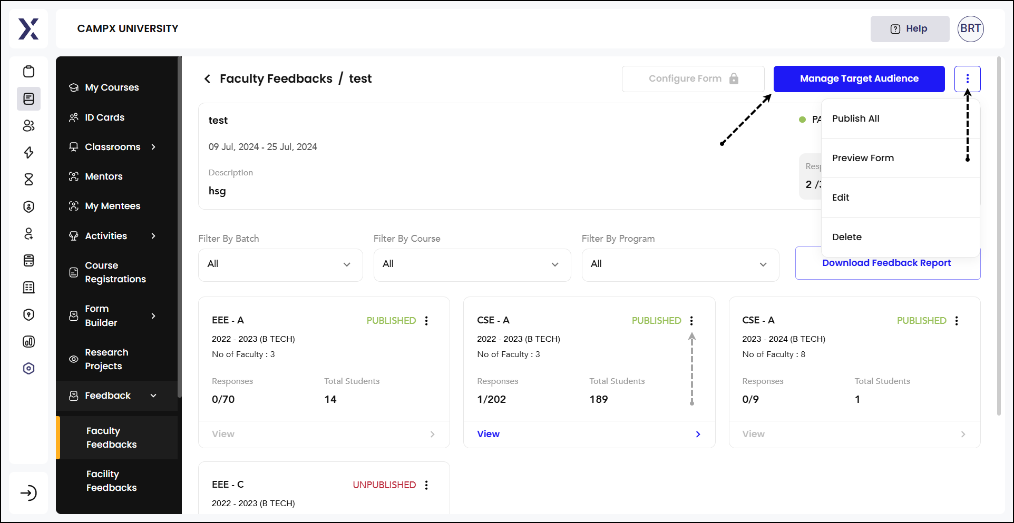
Task: Click the logout arrow icon at bottom left
Action: click(28, 493)
